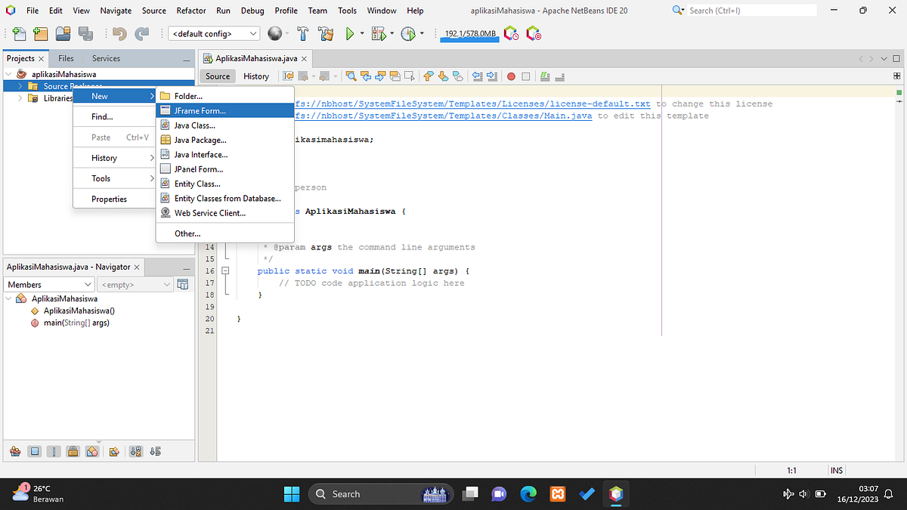The height and width of the screenshot is (510, 907).
Task: Open the Refactor menu
Action: point(191,11)
